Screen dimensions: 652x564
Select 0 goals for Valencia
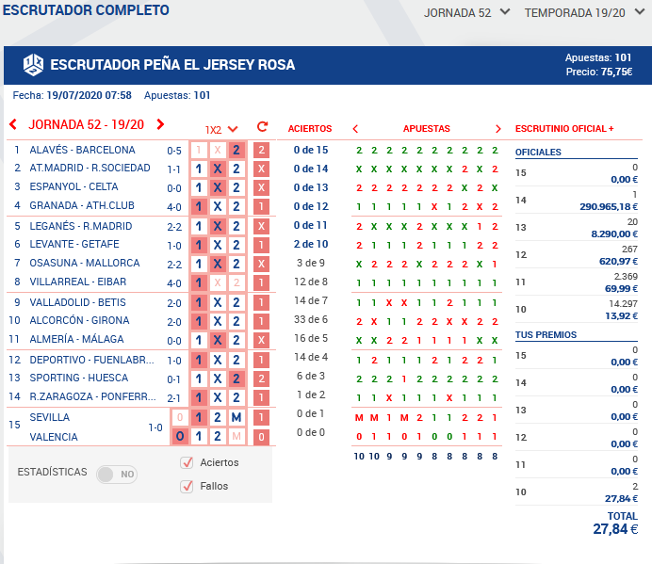coord(180,436)
